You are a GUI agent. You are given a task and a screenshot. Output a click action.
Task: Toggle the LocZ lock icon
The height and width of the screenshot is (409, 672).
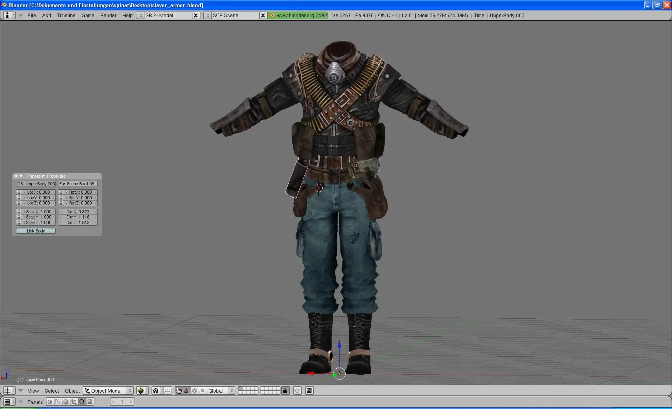pos(19,203)
